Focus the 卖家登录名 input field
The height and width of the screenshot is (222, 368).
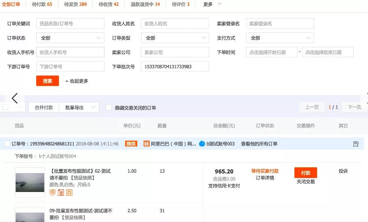[x=280, y=23]
